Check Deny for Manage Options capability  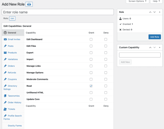[x=106, y=73]
